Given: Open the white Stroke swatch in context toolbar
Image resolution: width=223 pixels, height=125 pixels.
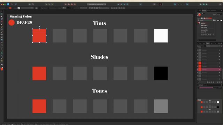Looking at the screenshot, I should click(19, 8).
